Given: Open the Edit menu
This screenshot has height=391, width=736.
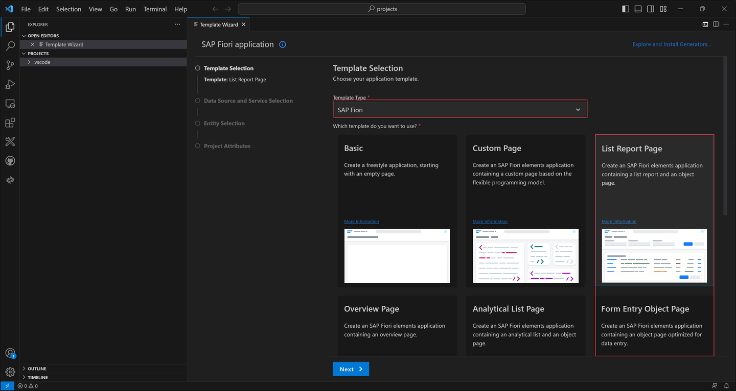Looking at the screenshot, I should [43, 9].
